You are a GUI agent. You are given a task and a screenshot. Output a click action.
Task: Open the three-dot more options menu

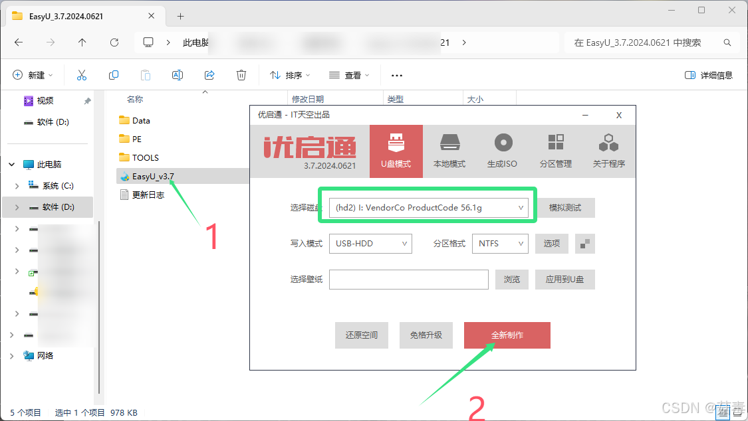(x=397, y=75)
